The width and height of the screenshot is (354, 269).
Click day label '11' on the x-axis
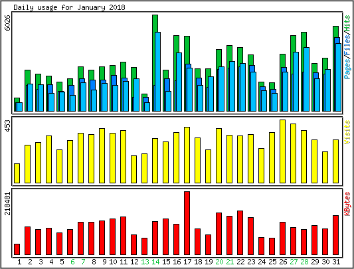(x=124, y=262)
